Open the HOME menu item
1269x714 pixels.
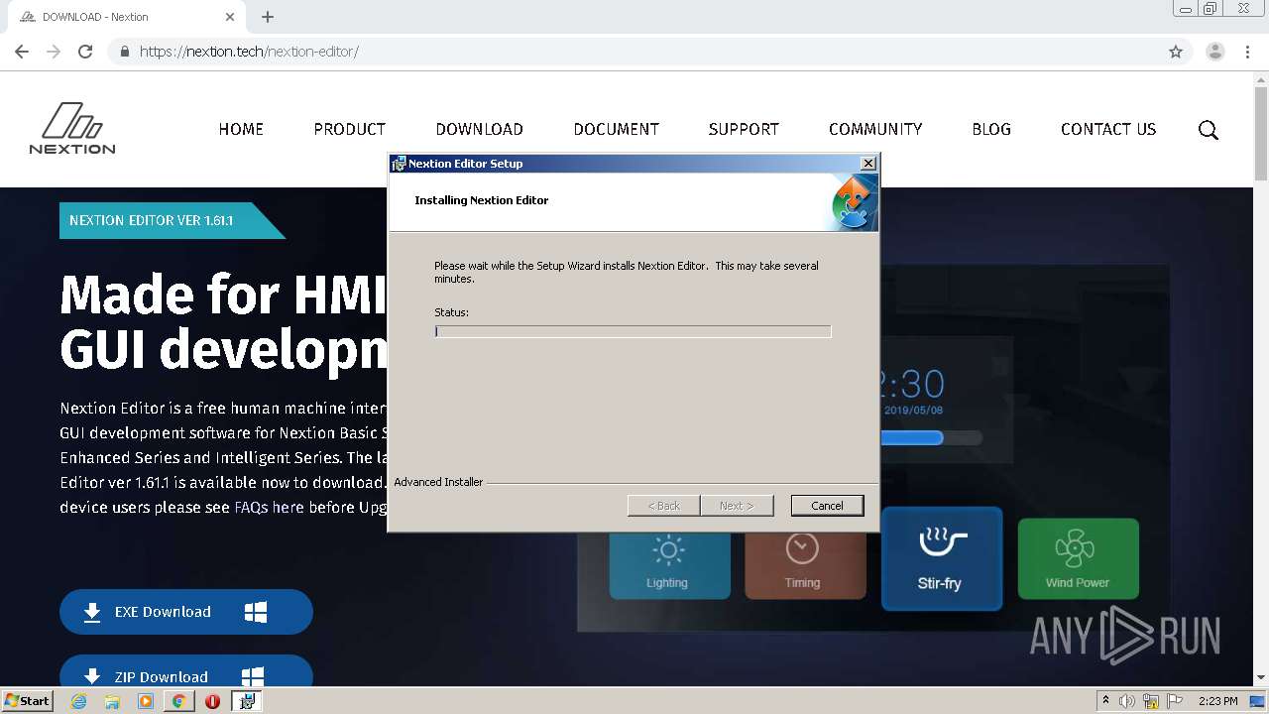pos(241,129)
